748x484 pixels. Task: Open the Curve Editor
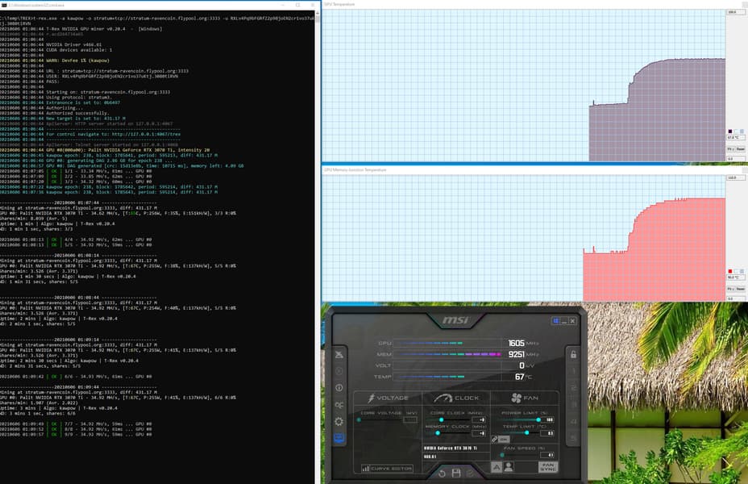pos(387,469)
